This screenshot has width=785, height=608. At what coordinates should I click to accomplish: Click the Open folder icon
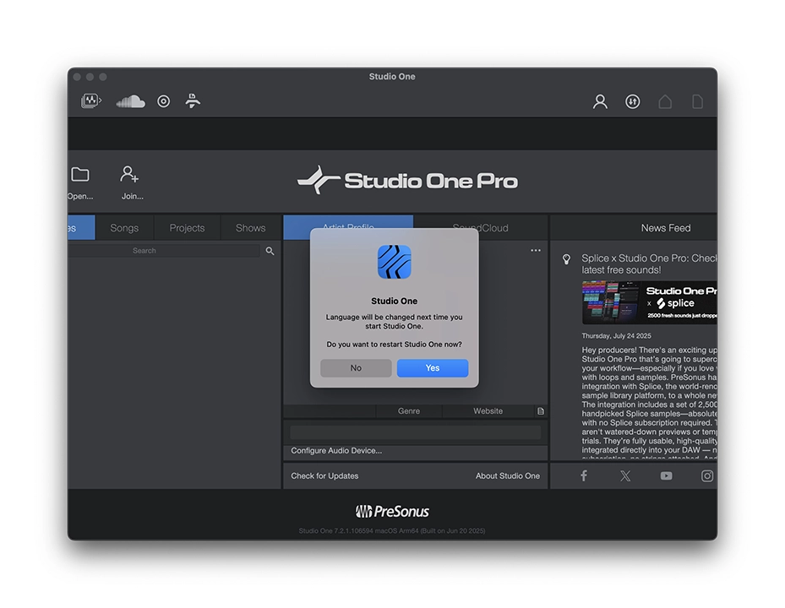[x=80, y=175]
